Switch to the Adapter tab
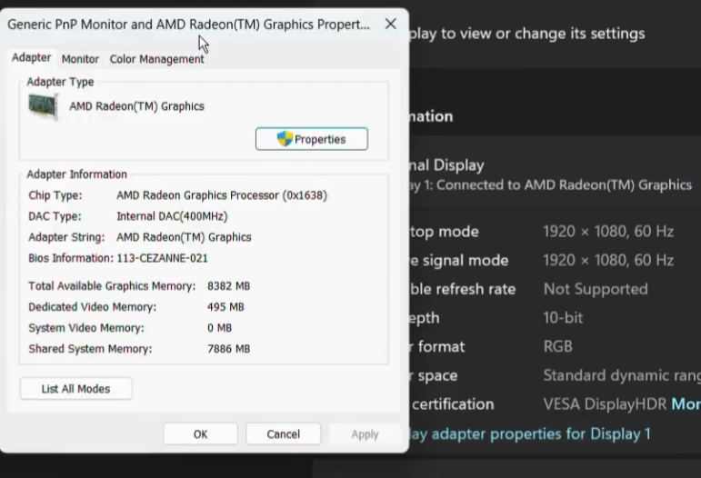Image resolution: width=701 pixels, height=478 pixels. (x=31, y=57)
